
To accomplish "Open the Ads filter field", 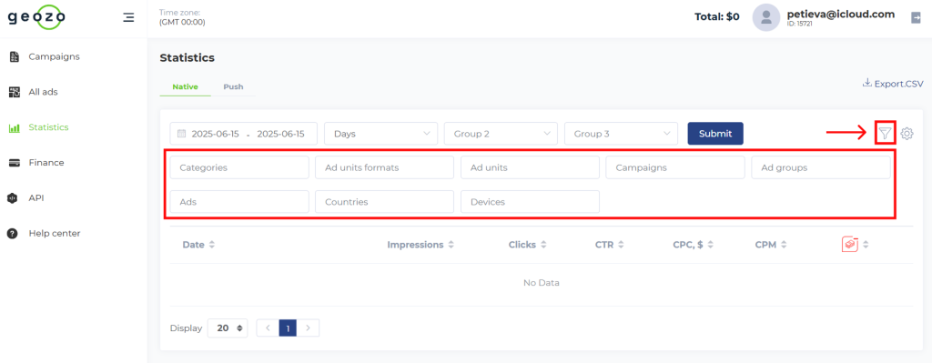I will click(239, 201).
